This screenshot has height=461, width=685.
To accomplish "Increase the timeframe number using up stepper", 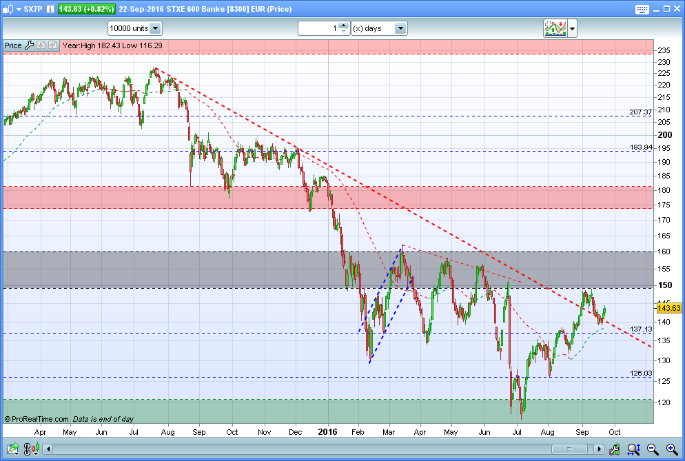I will [x=344, y=25].
